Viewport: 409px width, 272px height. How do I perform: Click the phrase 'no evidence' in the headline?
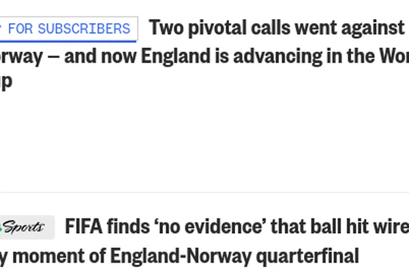tap(210, 226)
